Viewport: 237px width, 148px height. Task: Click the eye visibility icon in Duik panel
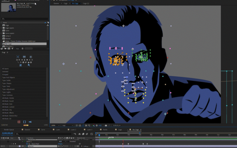[x=17, y=60]
